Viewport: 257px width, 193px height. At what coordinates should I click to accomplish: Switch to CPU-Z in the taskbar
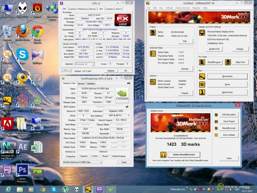pos(99,190)
